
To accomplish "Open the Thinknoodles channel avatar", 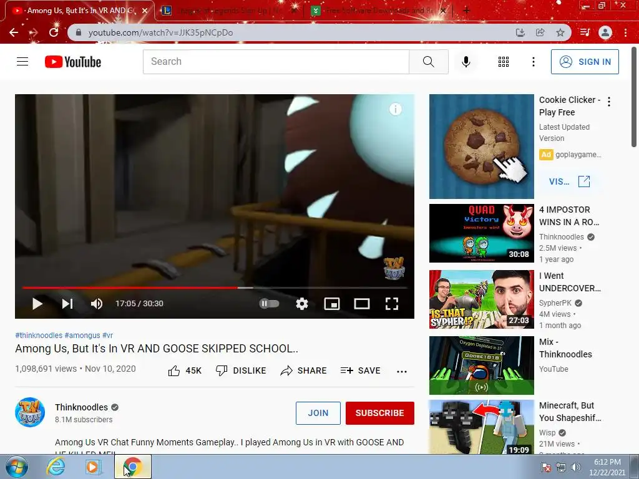I will (x=30, y=412).
